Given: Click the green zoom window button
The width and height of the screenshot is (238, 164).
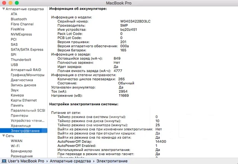Looking at the screenshot, I should (x=17, y=3).
